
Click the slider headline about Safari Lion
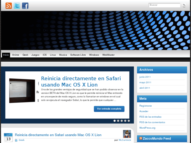[x=81, y=81]
